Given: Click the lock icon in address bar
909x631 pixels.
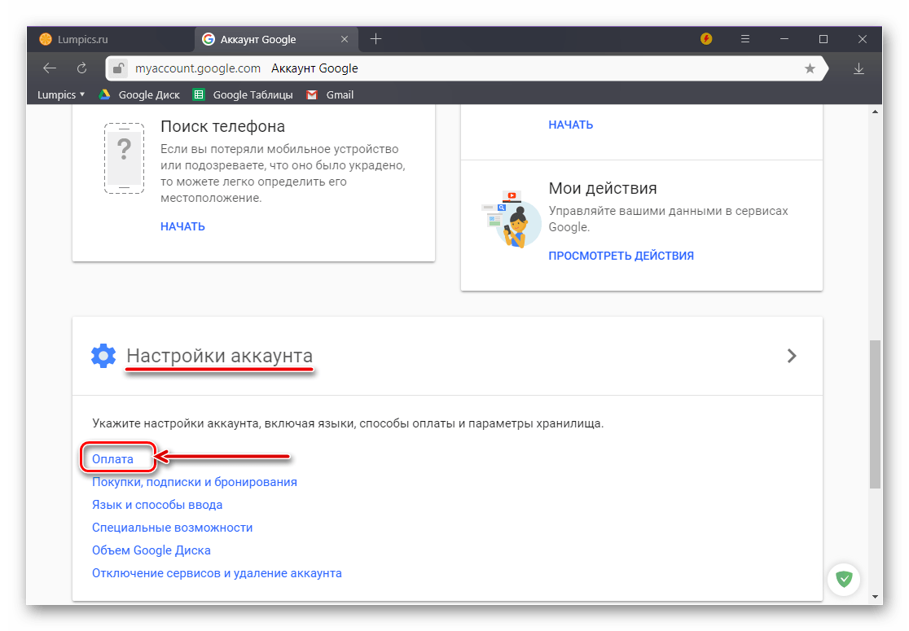Looking at the screenshot, I should 119,68.
